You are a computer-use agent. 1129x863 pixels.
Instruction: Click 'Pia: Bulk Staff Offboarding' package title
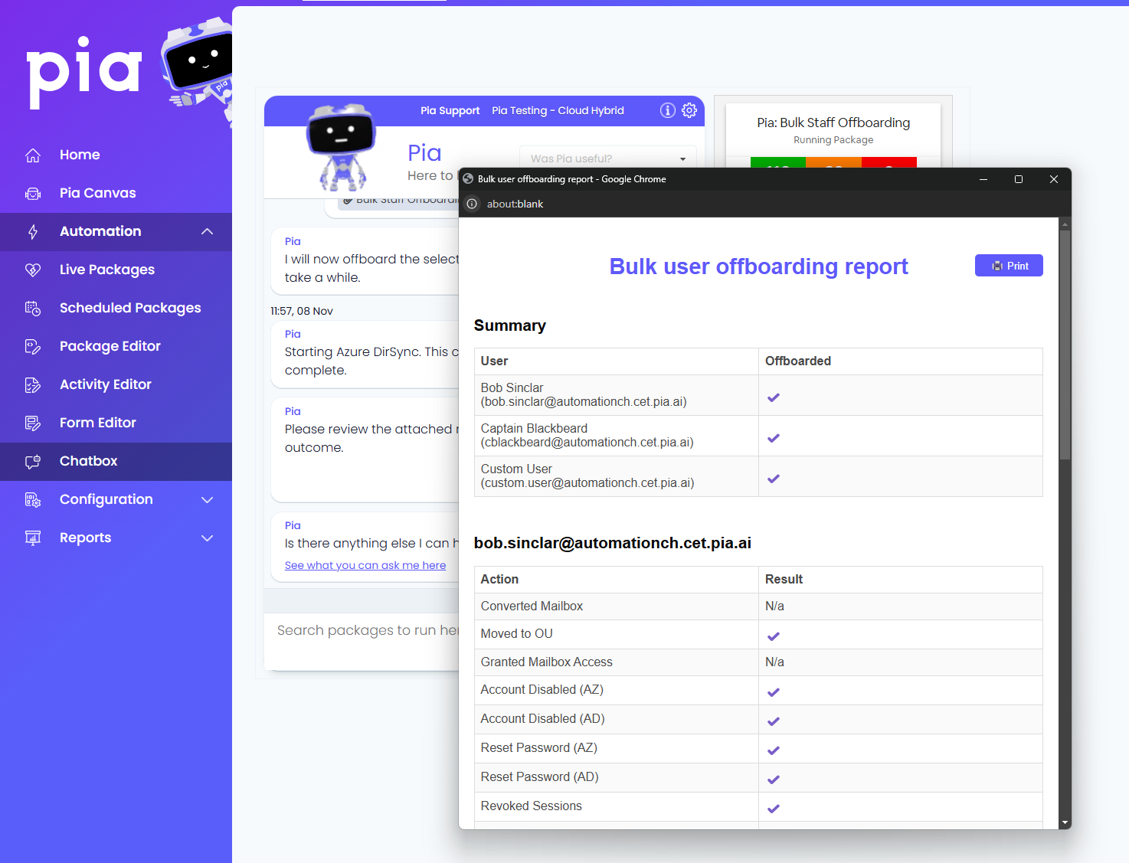pyautogui.click(x=833, y=123)
